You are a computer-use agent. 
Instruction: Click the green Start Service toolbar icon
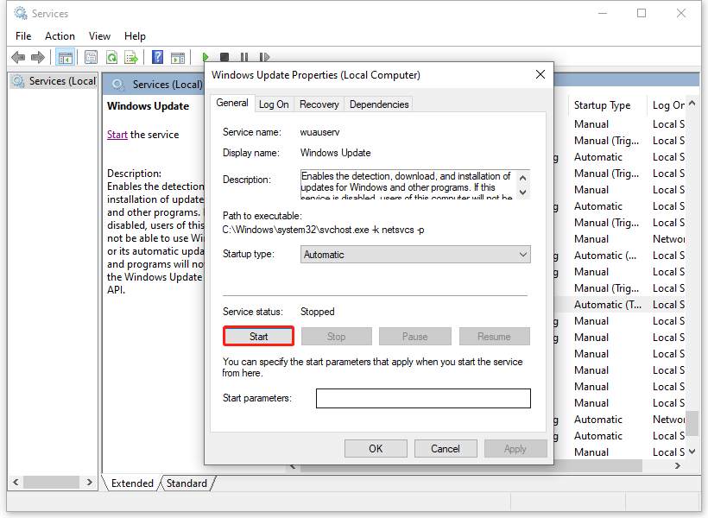pyautogui.click(x=205, y=57)
